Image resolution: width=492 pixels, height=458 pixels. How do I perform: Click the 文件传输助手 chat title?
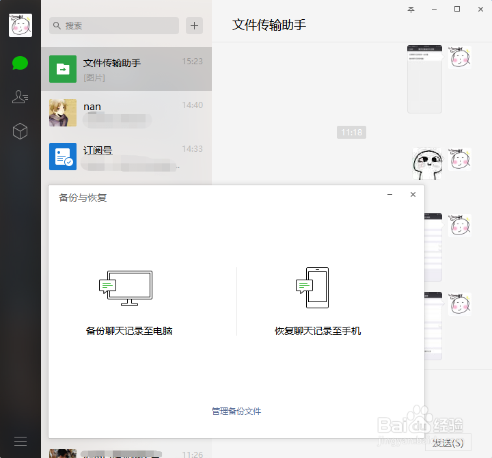[x=269, y=25]
